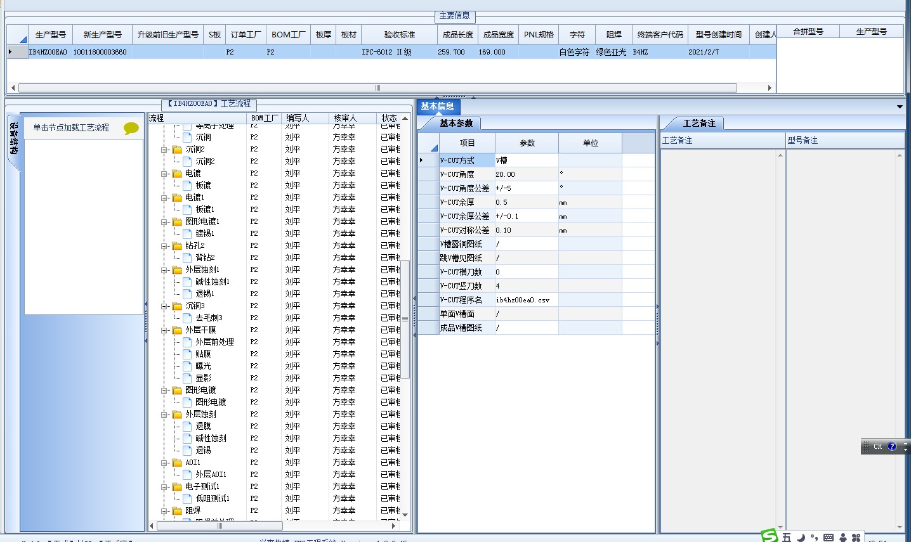This screenshot has height=542, width=911.
Task: Click right arrow of main info scrollbar
Action: coord(770,87)
